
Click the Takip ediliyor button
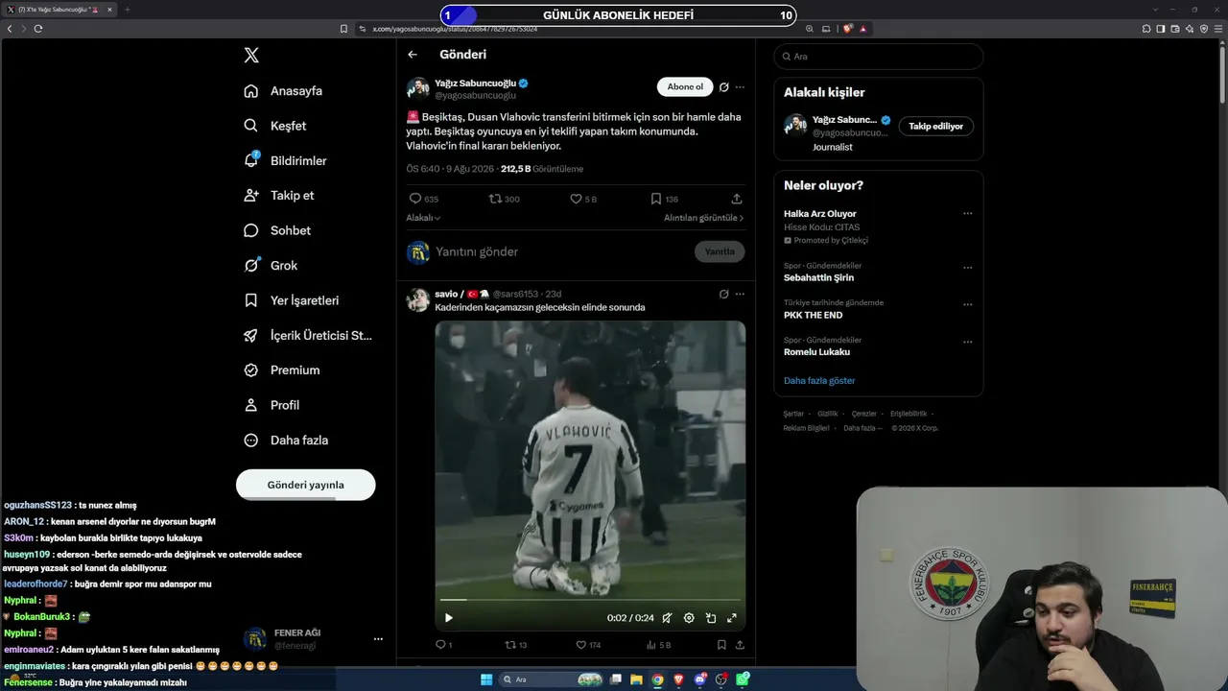[935, 126]
